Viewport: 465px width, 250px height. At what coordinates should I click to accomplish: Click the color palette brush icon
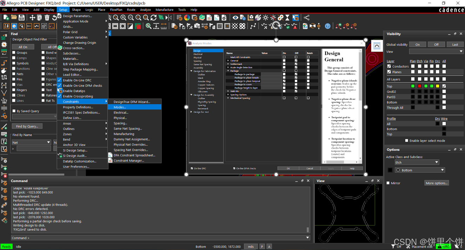coord(258,18)
